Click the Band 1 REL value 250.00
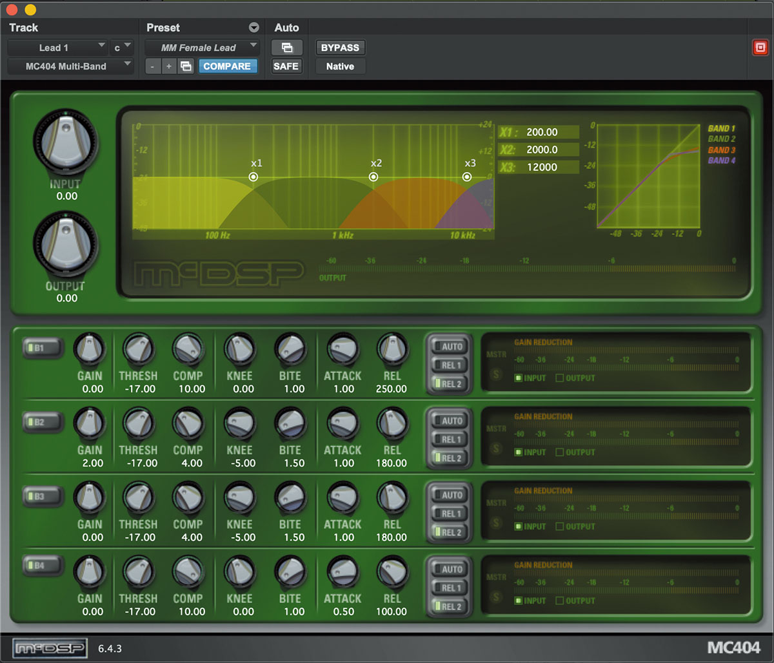 [x=392, y=389]
